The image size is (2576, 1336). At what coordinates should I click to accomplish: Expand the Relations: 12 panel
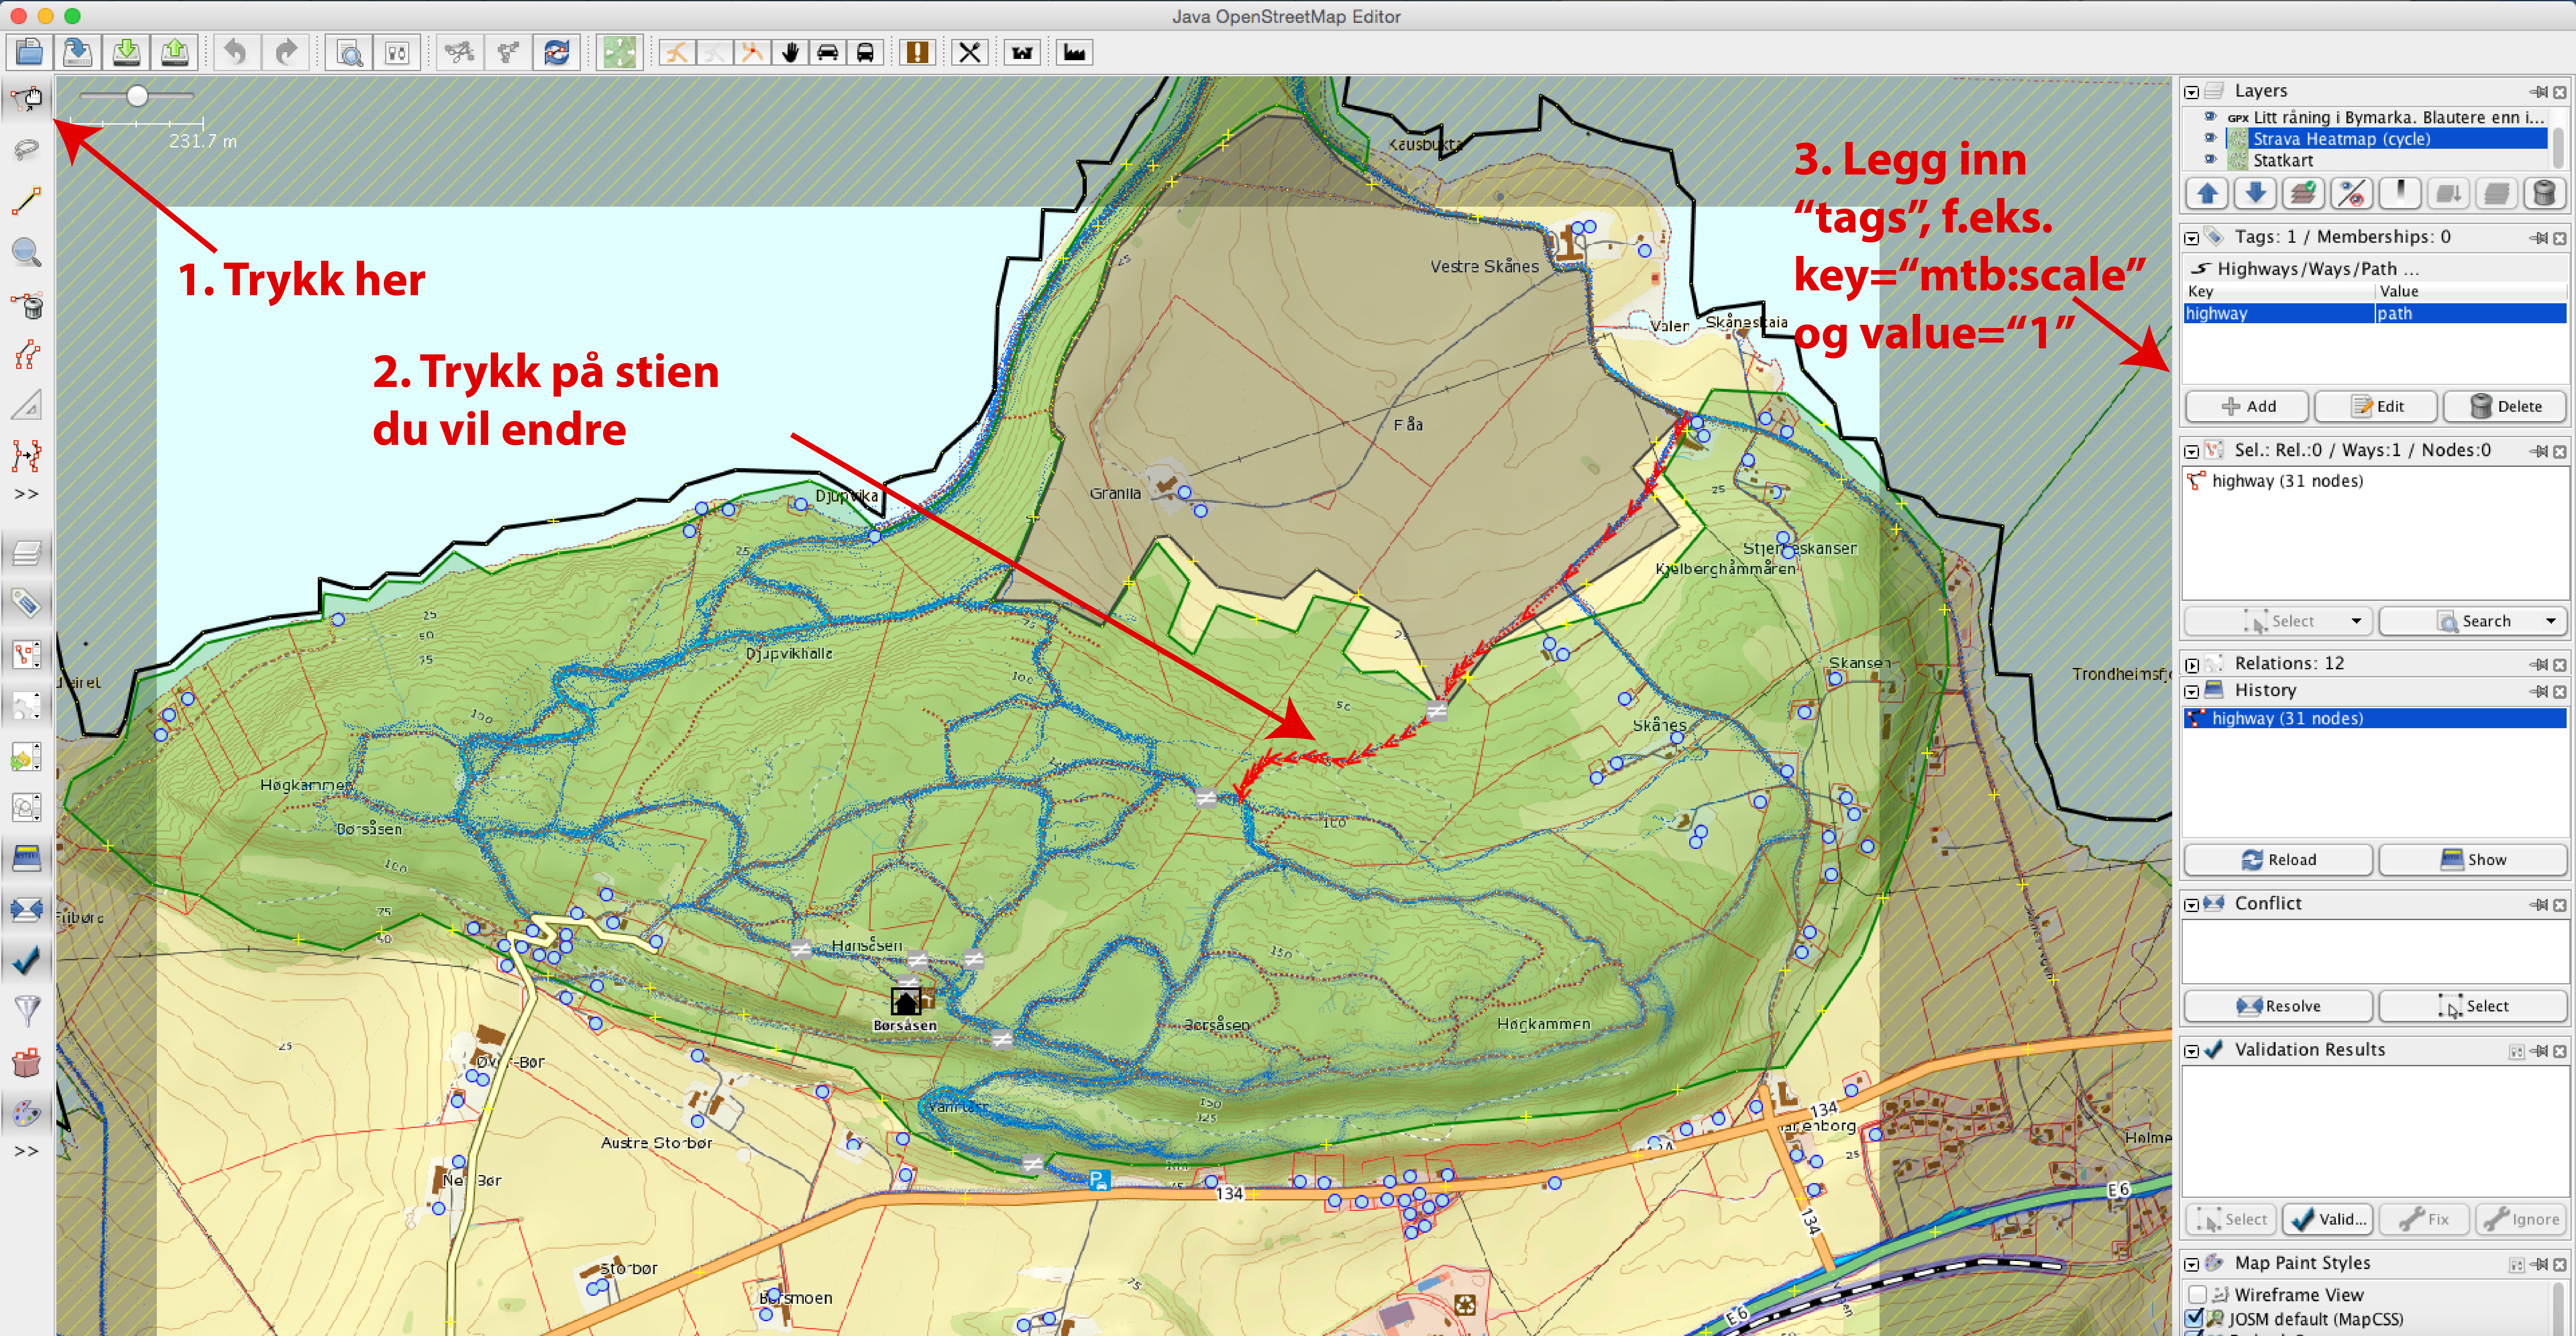(2192, 665)
